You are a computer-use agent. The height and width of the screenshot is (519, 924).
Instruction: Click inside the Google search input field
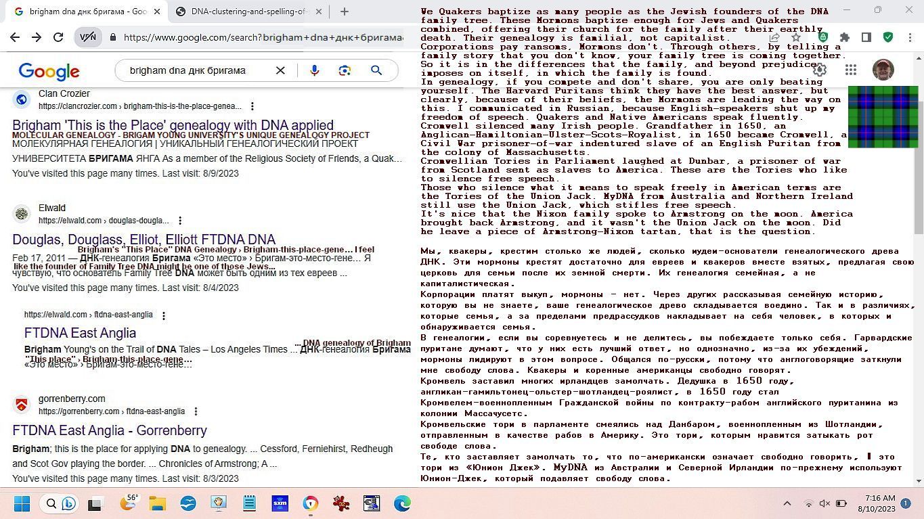click(196, 70)
